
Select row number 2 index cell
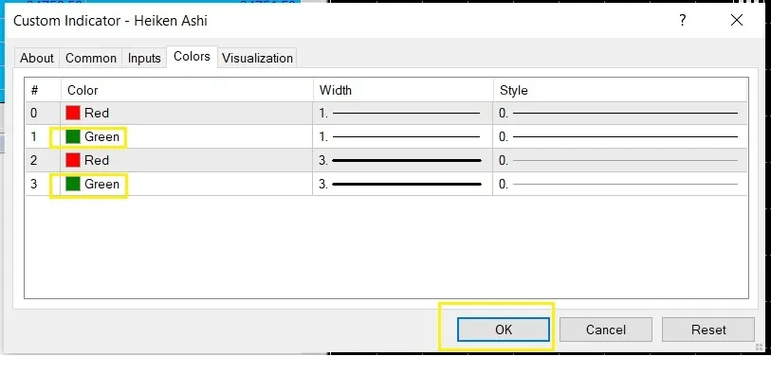[x=44, y=160]
